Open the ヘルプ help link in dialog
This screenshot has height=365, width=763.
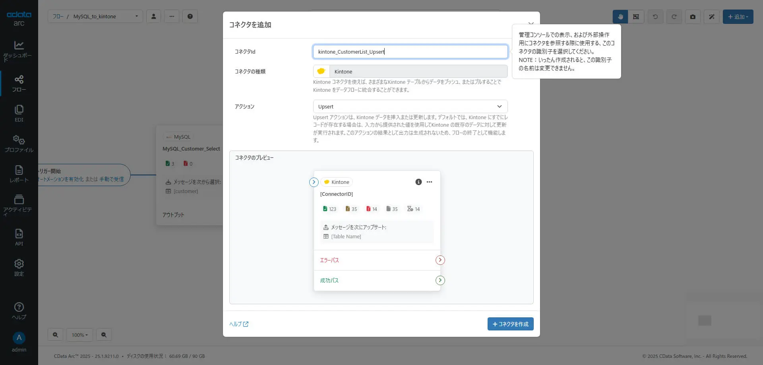tap(238, 324)
